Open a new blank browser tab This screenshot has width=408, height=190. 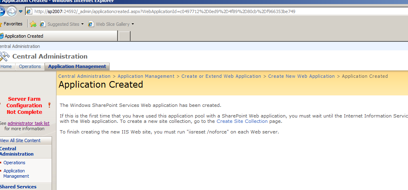tap(124, 36)
